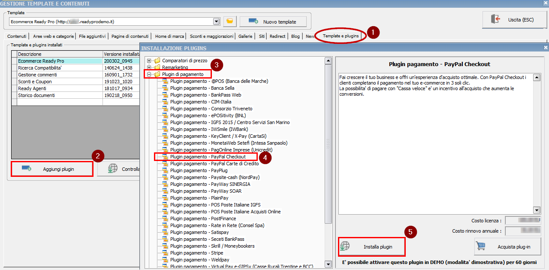
Task: Click the Uscita (ESC) exit button
Action: [x=515, y=20]
